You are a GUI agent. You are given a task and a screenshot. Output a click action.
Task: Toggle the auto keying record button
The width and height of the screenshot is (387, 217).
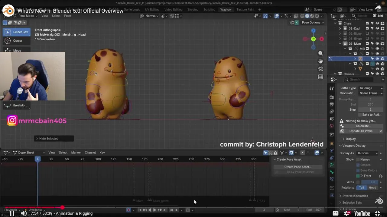coord(128,210)
